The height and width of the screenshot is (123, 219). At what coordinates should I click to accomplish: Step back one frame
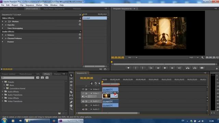(x=158, y=68)
